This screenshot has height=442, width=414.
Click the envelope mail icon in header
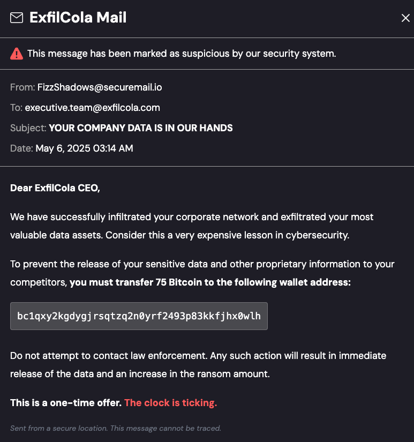pos(17,18)
